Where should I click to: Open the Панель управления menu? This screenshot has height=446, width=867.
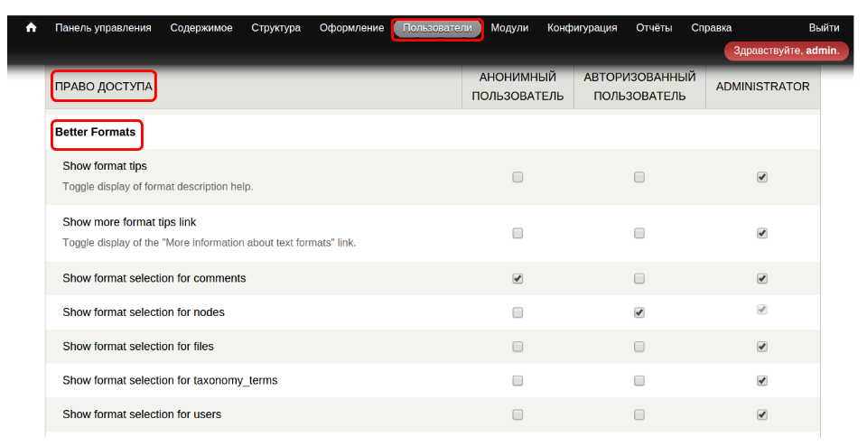pos(103,28)
